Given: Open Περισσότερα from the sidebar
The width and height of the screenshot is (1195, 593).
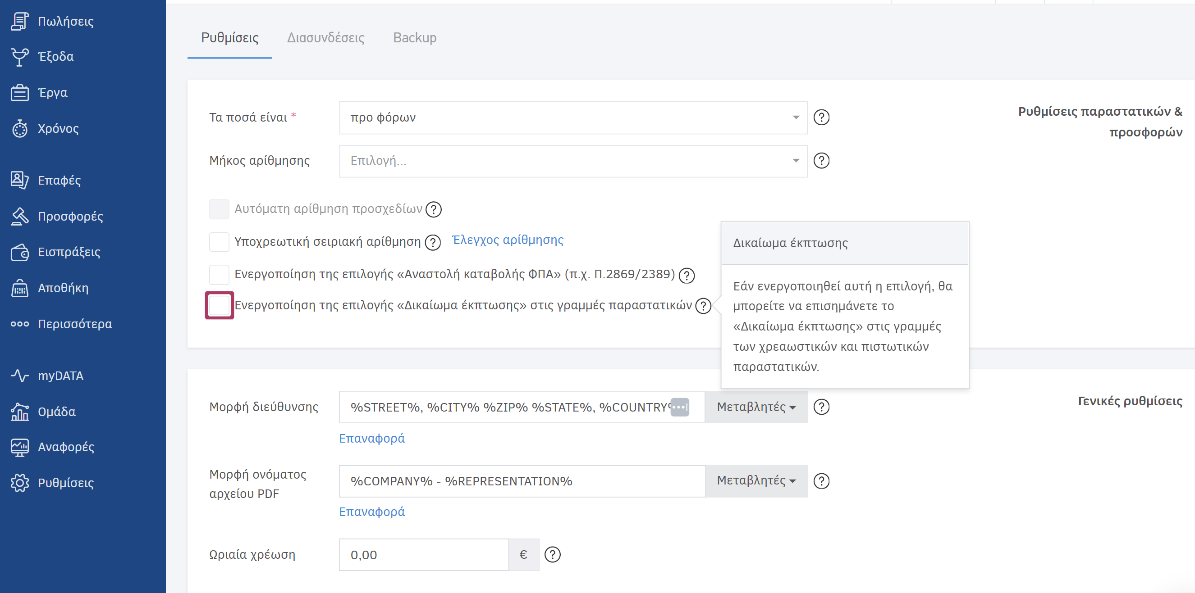Looking at the screenshot, I should [75, 324].
